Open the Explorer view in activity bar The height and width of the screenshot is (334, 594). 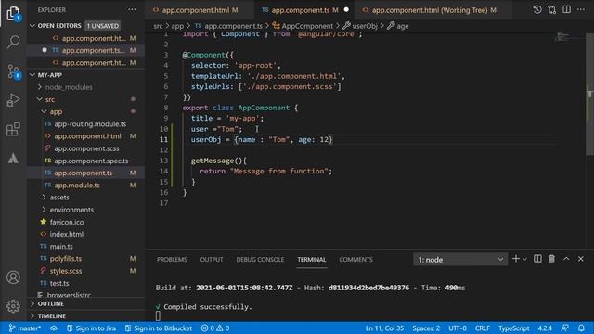point(13,14)
